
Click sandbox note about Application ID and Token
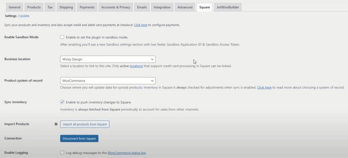150,45
